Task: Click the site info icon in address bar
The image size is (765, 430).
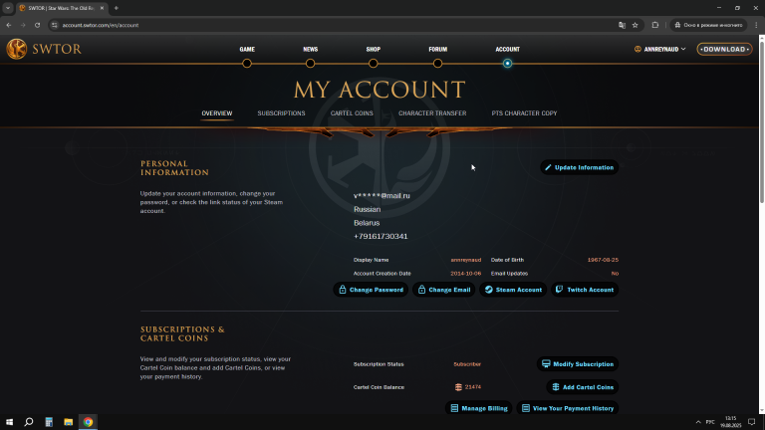Action: (x=54, y=25)
